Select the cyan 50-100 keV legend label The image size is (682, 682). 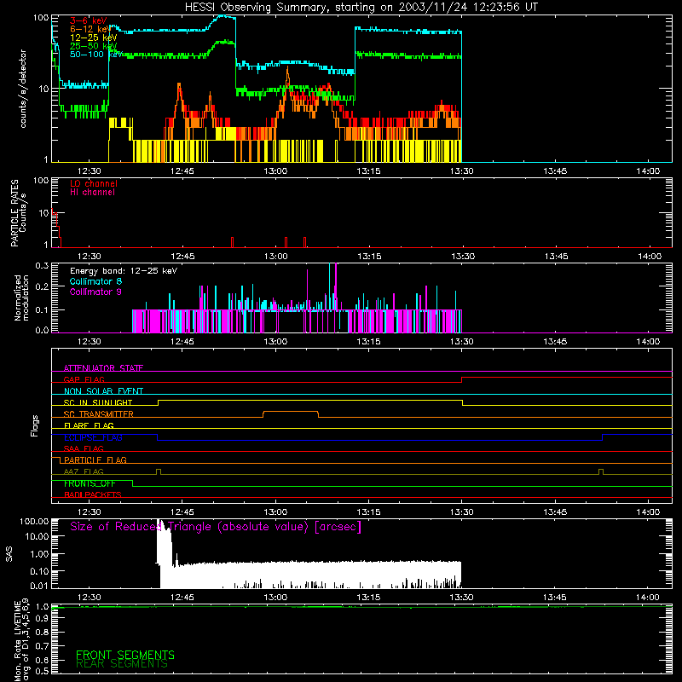tap(95, 55)
